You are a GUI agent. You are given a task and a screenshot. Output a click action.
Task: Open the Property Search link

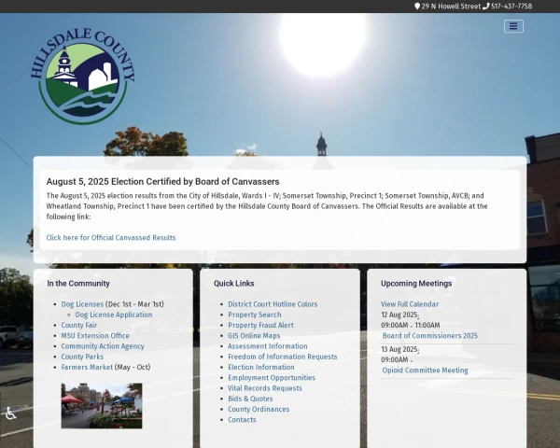(x=255, y=315)
